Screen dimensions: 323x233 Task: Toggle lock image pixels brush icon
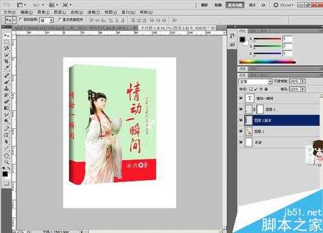pyautogui.click(x=256, y=89)
